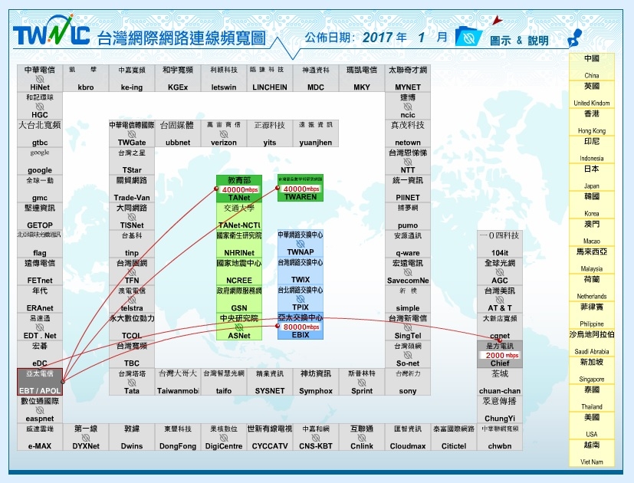Select the 美國 USA country box
Screen dimensions: 634x483
(592, 426)
